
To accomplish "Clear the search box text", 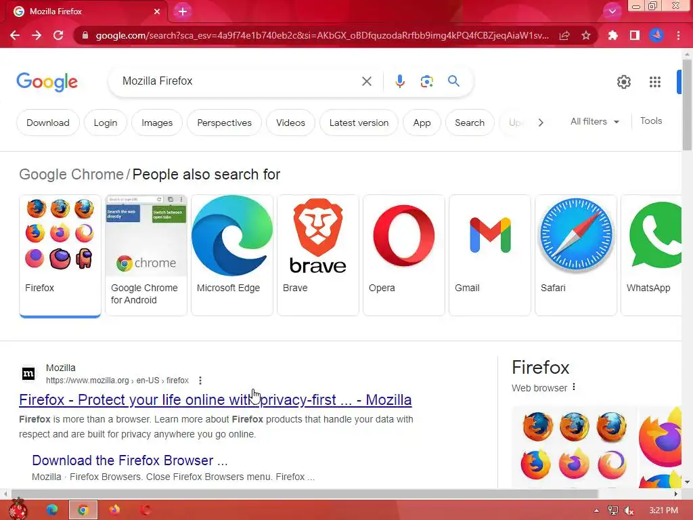I will point(366,81).
